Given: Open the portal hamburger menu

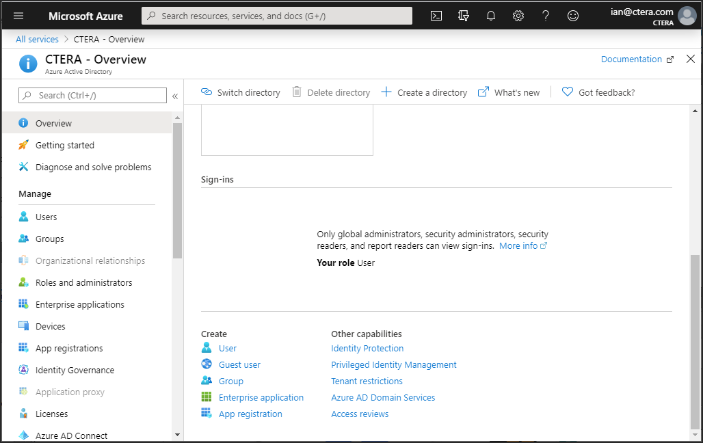Looking at the screenshot, I should [x=18, y=16].
